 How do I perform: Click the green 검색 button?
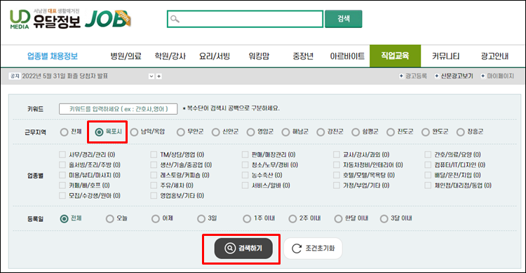coord(344,19)
